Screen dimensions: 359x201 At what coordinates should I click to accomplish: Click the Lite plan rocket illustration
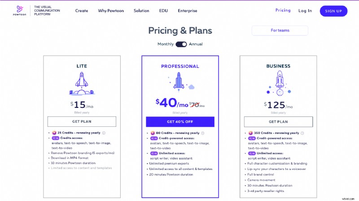(x=81, y=84)
